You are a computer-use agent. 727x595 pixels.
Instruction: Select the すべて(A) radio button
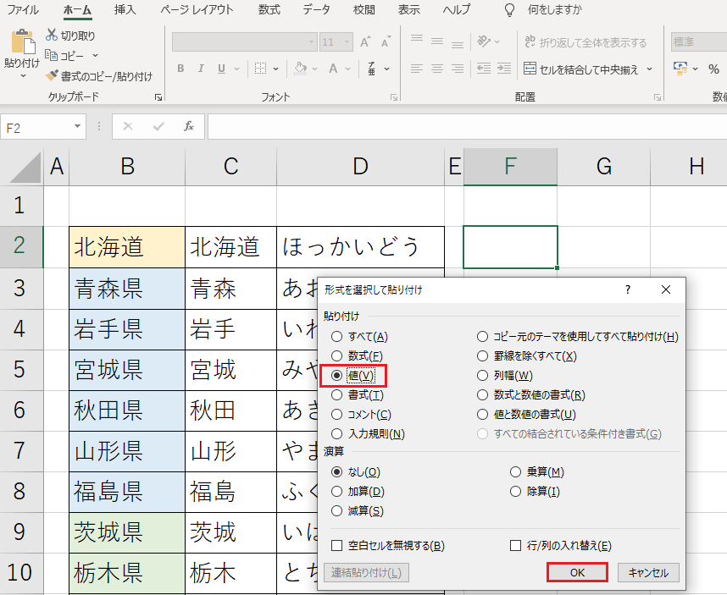tap(336, 337)
